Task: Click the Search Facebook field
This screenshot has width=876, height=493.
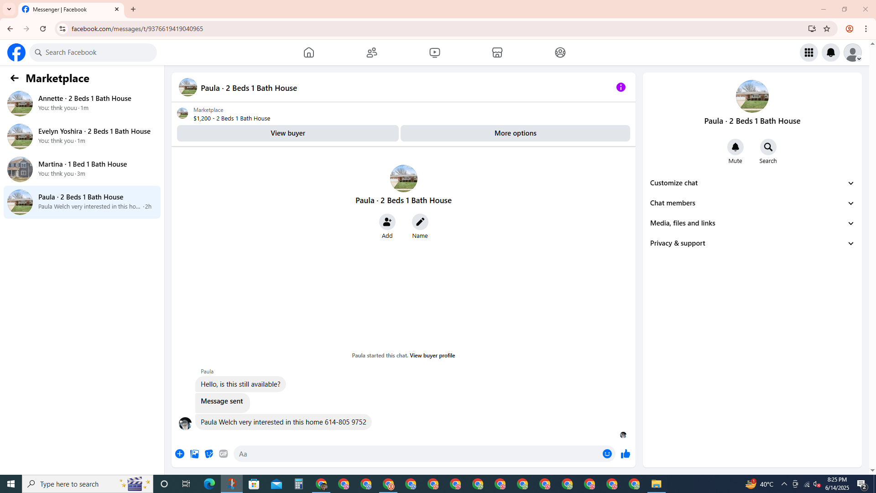Action: 93,52
